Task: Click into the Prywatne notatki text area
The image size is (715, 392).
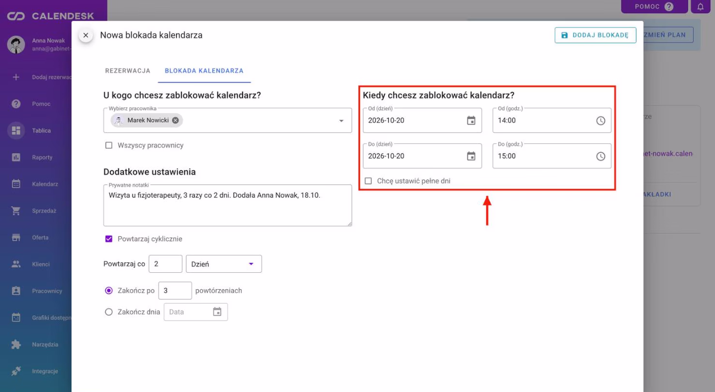Action: [x=227, y=205]
